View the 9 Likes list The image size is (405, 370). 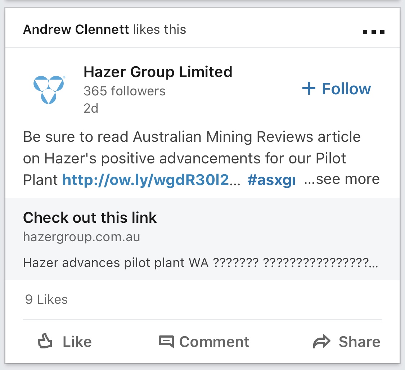[46, 299]
